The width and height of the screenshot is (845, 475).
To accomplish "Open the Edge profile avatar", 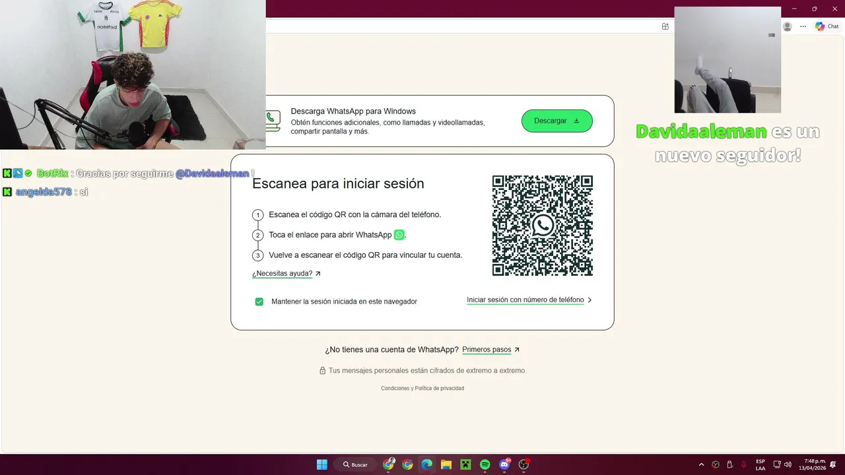I will (x=787, y=26).
